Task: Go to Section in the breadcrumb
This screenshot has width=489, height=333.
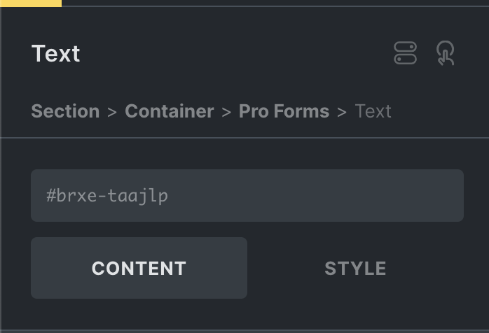Action: (65, 111)
